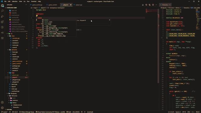Click the lightbulb code action icon
Screen dimensions: 201x113
37,16
